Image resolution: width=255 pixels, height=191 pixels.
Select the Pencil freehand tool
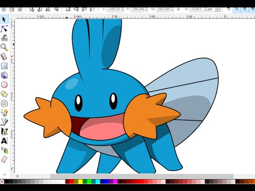click(x=4, y=113)
